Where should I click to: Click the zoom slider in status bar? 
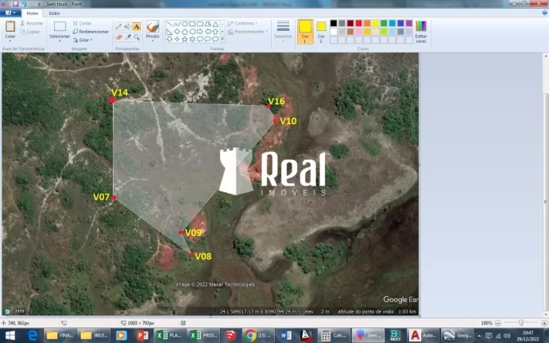(x=520, y=323)
